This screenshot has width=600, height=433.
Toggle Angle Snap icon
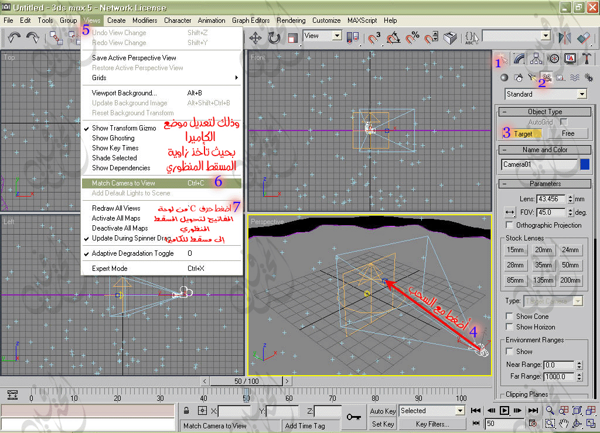click(x=393, y=37)
